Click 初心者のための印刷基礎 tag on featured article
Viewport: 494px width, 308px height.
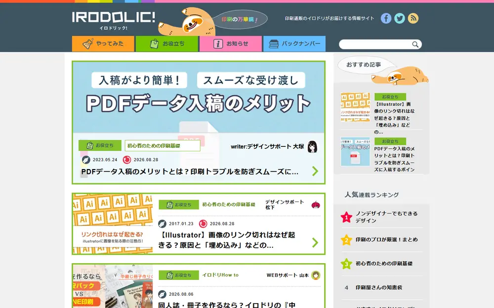pos(163,145)
